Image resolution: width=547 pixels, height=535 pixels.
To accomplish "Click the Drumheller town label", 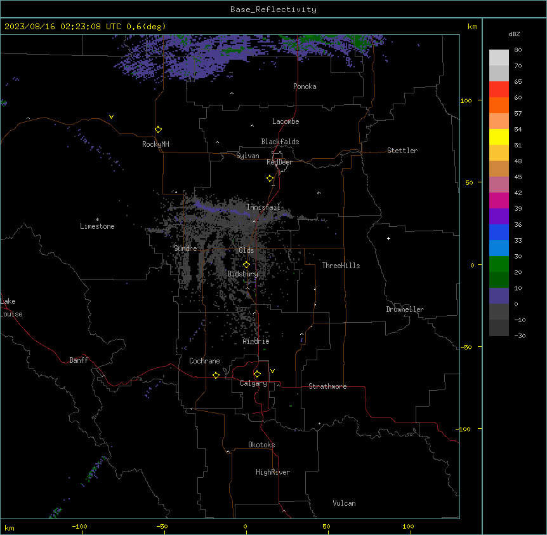I will (405, 309).
